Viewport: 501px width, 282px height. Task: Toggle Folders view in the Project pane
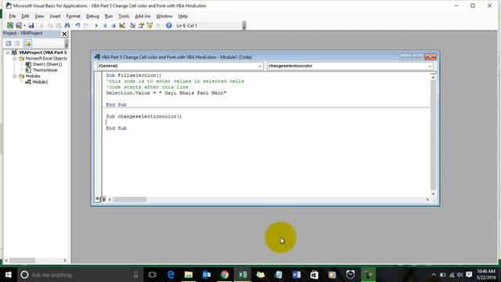pos(27,43)
